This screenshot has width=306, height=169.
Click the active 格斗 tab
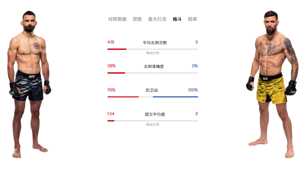[x=177, y=19]
